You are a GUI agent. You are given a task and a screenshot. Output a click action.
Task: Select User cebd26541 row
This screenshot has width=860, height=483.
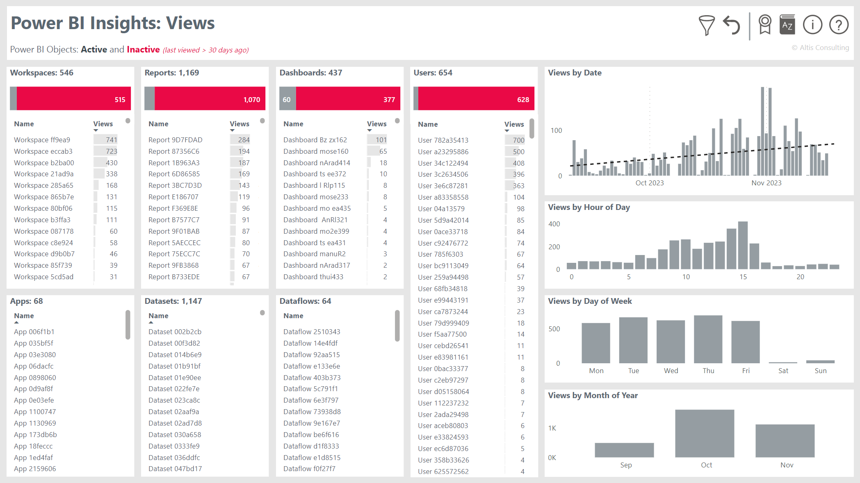pyautogui.click(x=471, y=346)
